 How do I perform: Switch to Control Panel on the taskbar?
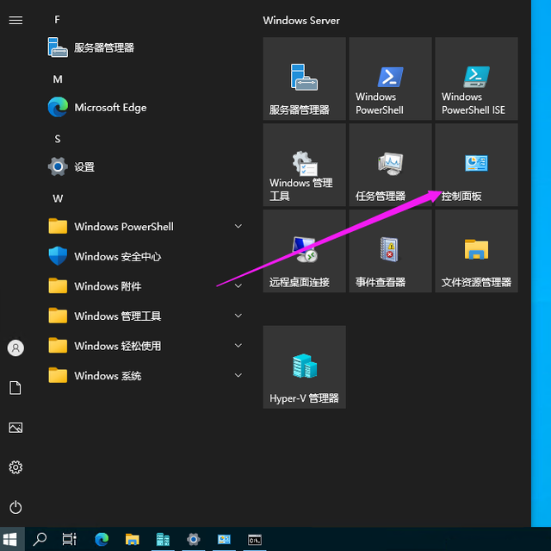[x=224, y=539]
